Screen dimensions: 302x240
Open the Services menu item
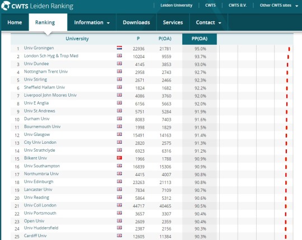pyautogui.click(x=173, y=22)
